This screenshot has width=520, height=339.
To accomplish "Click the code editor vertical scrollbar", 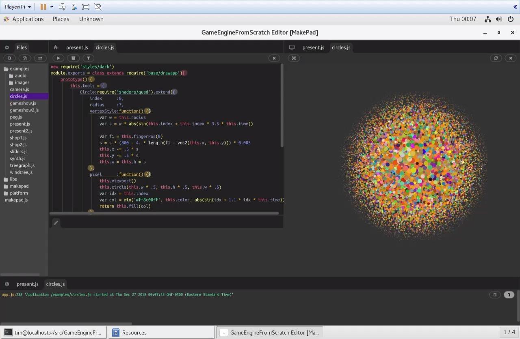I will (282, 105).
